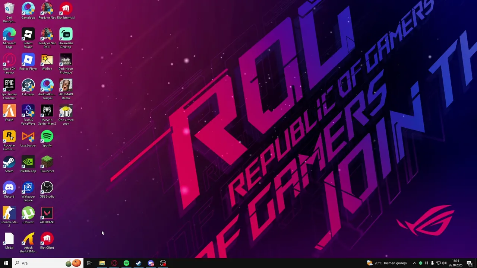
Task: Select the Gameloop desktop shortcut
Action: pyautogui.click(x=28, y=11)
